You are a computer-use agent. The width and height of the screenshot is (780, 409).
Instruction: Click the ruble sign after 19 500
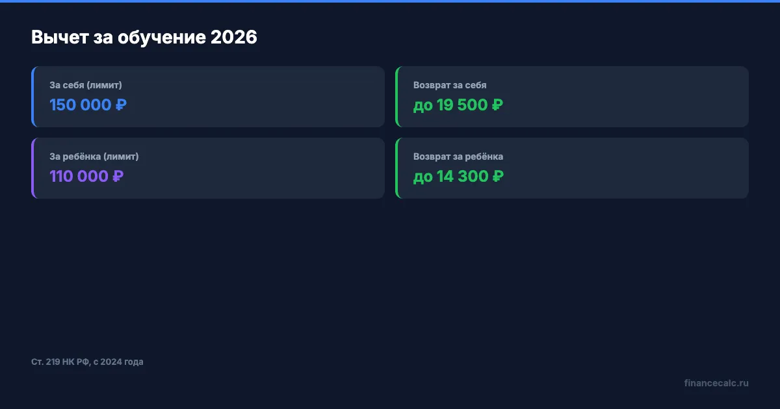tap(497, 105)
